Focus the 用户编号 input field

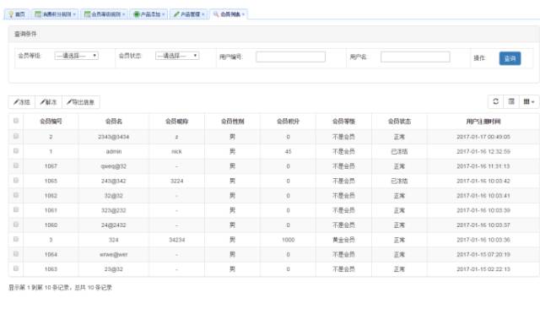pyautogui.click(x=290, y=57)
